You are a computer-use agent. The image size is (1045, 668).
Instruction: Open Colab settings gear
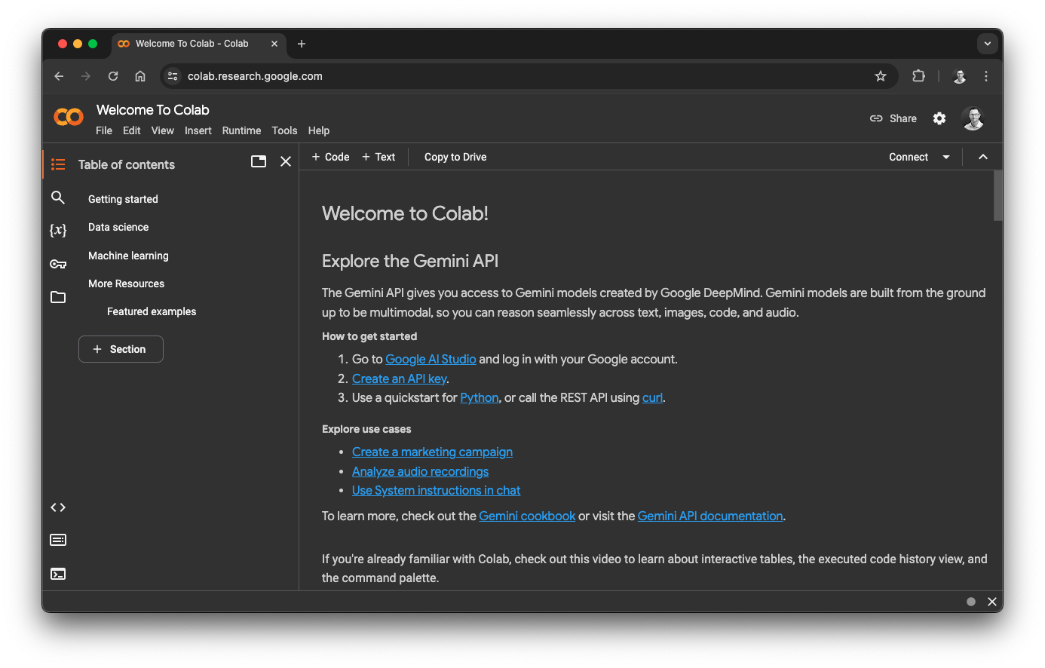[939, 118]
